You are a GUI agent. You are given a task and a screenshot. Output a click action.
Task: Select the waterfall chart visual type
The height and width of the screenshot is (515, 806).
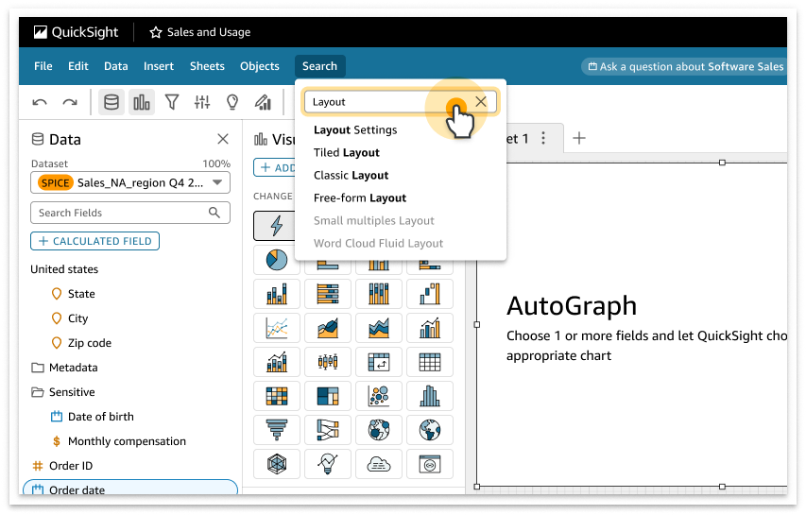coord(429,294)
